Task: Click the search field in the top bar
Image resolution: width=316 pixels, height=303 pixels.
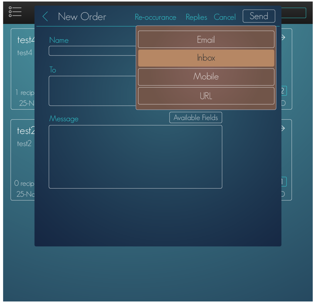Action: tap(294, 13)
